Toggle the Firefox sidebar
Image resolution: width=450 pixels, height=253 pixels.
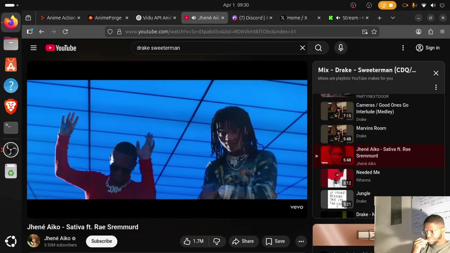(30, 32)
